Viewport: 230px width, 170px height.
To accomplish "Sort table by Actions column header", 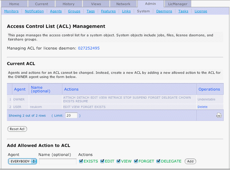I will (x=71, y=89).
